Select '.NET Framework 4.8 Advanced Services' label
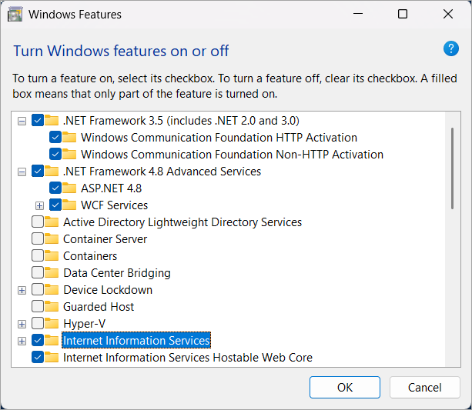This screenshot has height=410, width=472. tap(162, 172)
